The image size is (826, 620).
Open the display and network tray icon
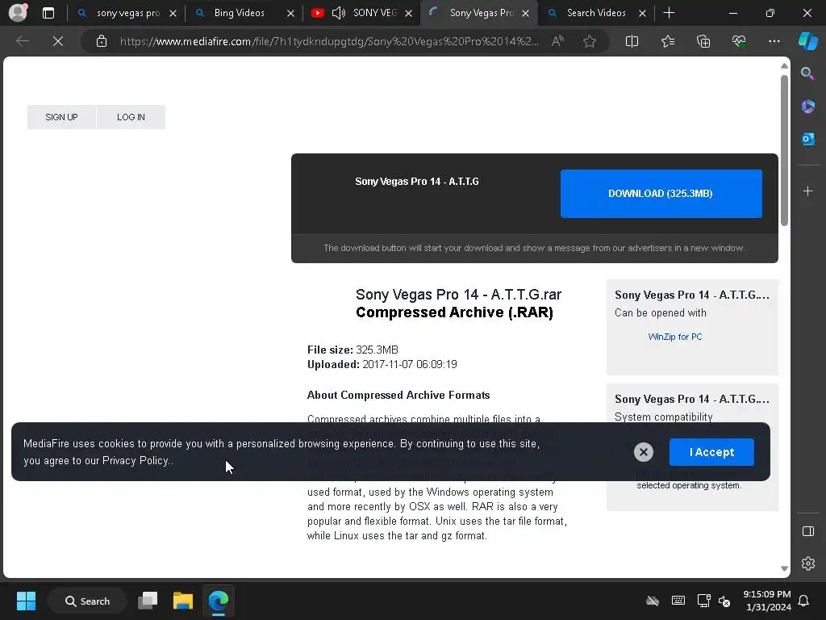click(x=703, y=601)
